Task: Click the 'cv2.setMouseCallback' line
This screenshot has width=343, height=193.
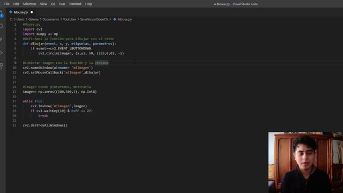Action: (62, 72)
